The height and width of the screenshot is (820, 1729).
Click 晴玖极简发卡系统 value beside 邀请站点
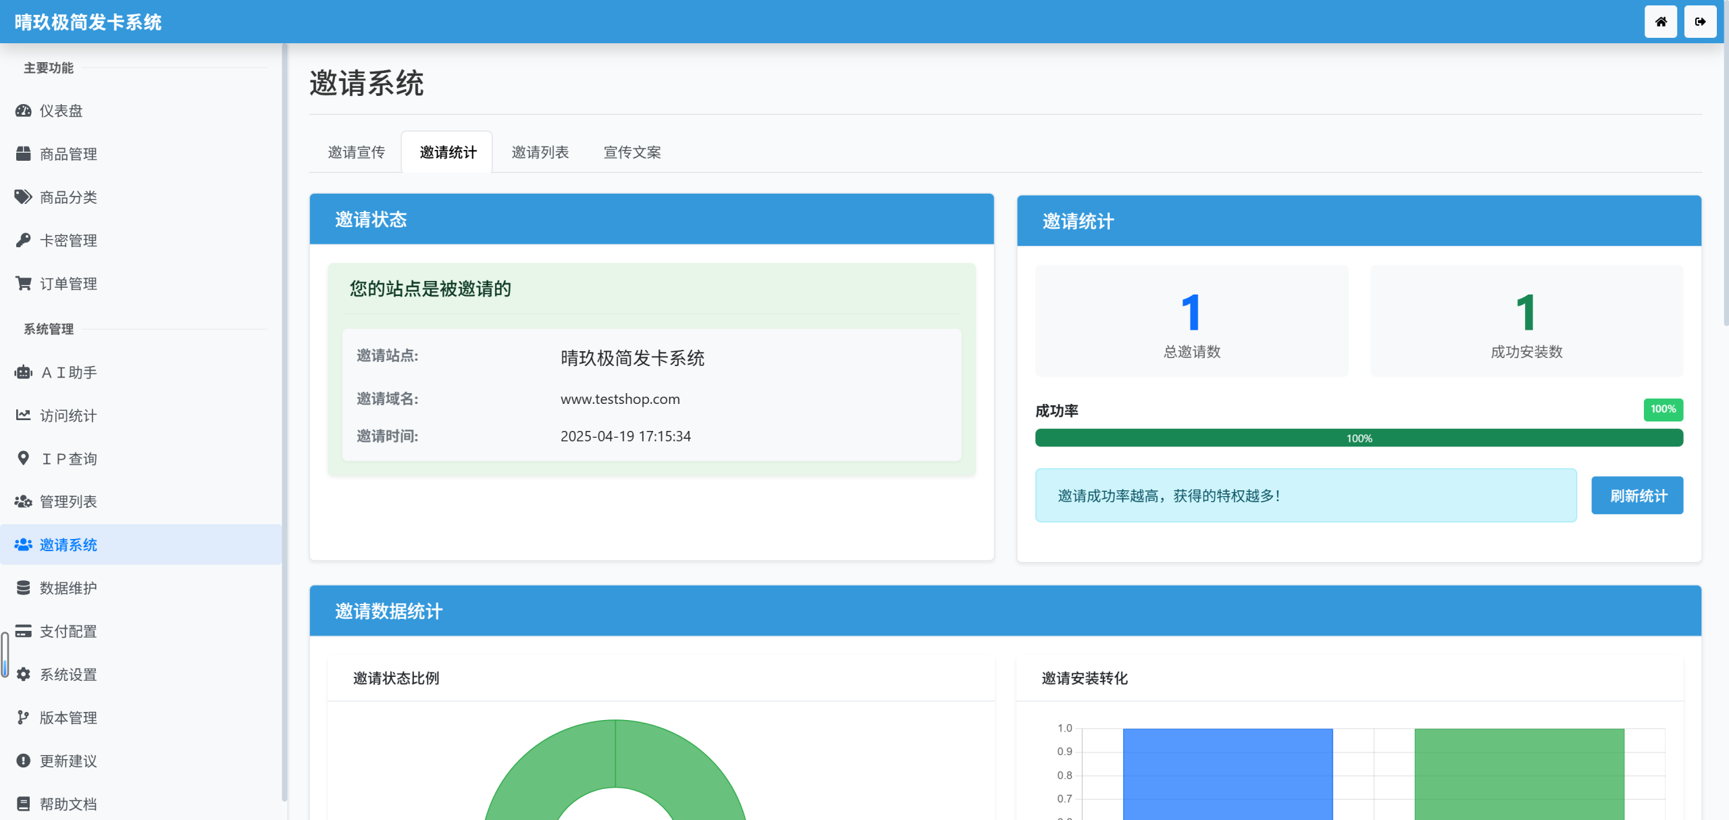point(632,358)
